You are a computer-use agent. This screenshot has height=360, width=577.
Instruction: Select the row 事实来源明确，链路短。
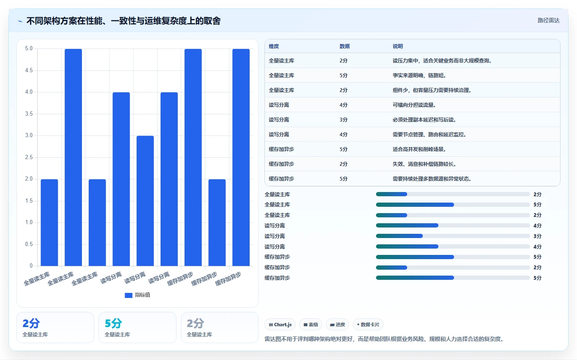pyautogui.click(x=412, y=76)
